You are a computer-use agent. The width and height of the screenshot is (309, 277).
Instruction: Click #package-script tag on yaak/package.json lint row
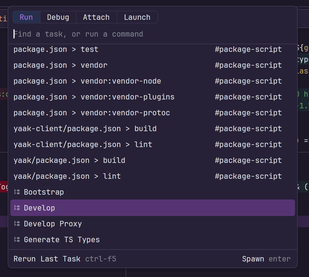point(248,176)
